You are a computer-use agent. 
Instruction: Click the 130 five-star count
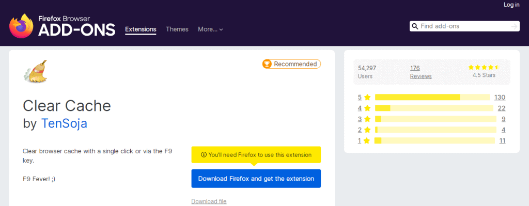[x=500, y=98]
